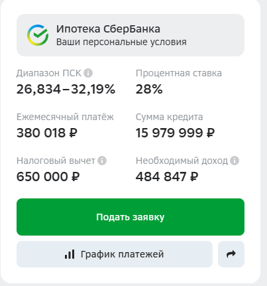Screen dimensions: 267x286
Task: Select tax deduction value 650 000 ₽
Action: [48, 177]
